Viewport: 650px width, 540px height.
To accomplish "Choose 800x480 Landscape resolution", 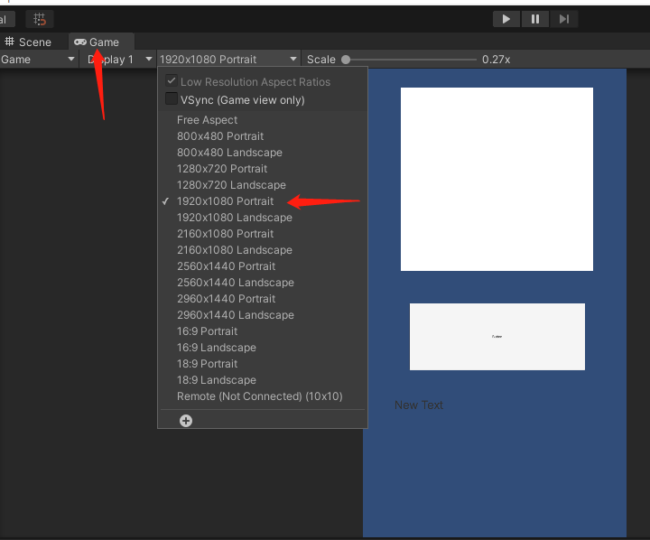I will pos(263,153).
